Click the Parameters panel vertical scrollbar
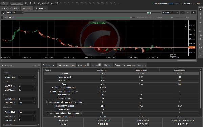 tap(38, 90)
